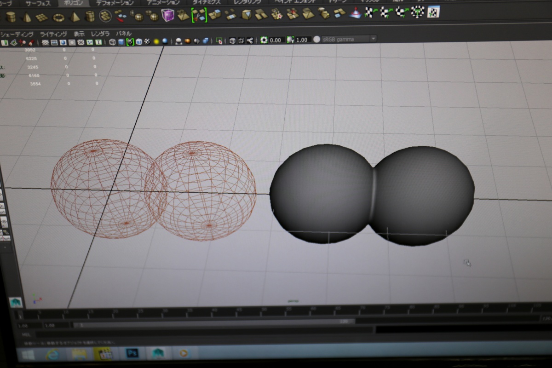
Task: Open the UV Texture Editor icon
Action: (x=433, y=11)
